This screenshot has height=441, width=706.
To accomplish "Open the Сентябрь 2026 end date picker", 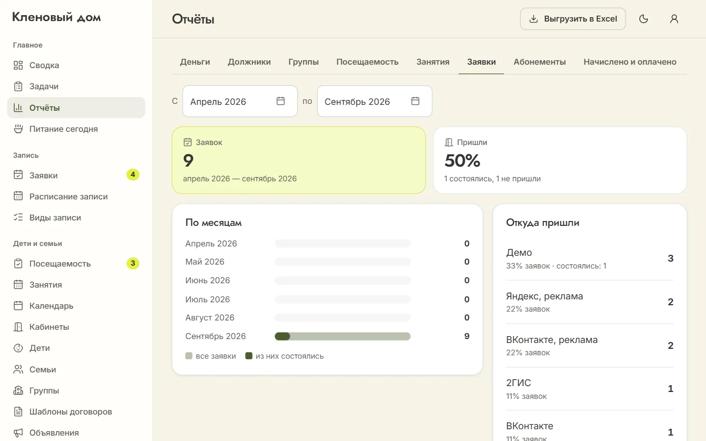I will pos(375,101).
